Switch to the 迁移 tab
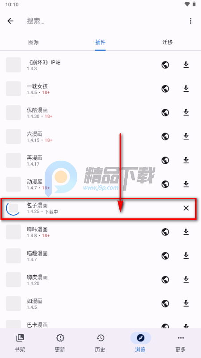Image resolution: width=201 pixels, height=358 pixels. click(167, 42)
